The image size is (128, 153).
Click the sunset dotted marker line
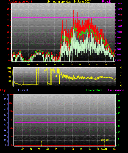[105, 143]
